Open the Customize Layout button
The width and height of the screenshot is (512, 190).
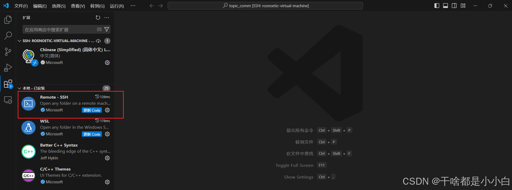(x=463, y=6)
